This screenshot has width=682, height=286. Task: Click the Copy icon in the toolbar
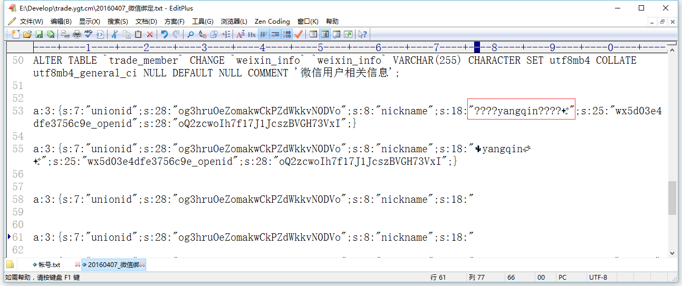click(x=127, y=34)
